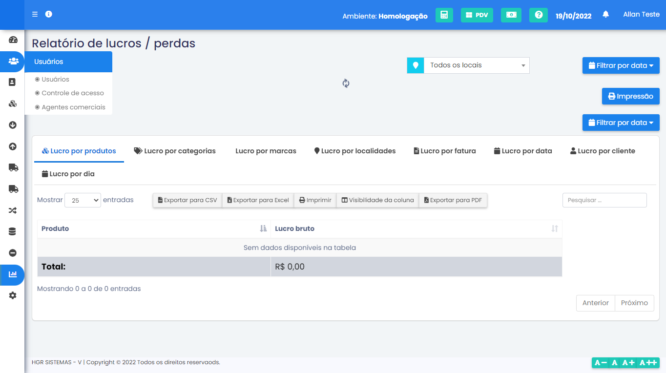Open the calculator from top bar
Viewport: 666px width, 373px height.
pos(444,15)
